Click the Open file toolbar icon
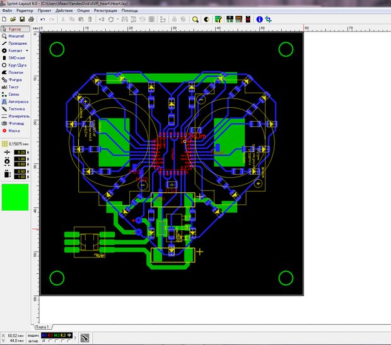This screenshot has width=391, height=345. click(13, 20)
